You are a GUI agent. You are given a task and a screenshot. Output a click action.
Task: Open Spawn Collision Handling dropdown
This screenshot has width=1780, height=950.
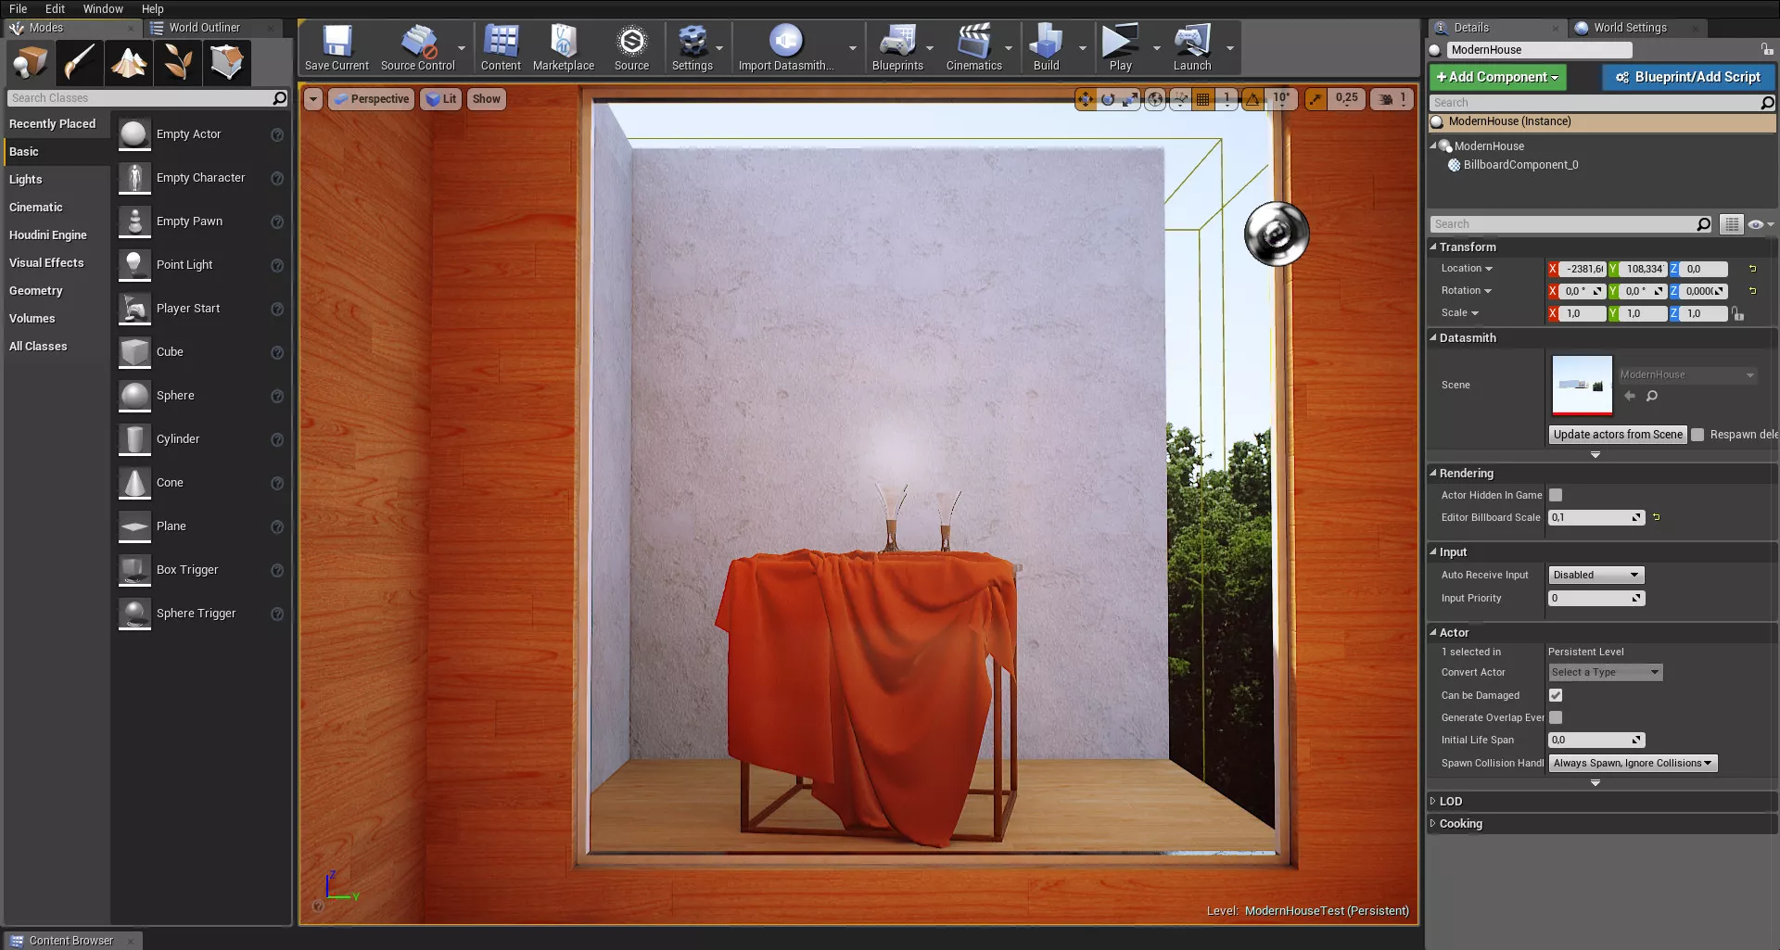point(1632,764)
